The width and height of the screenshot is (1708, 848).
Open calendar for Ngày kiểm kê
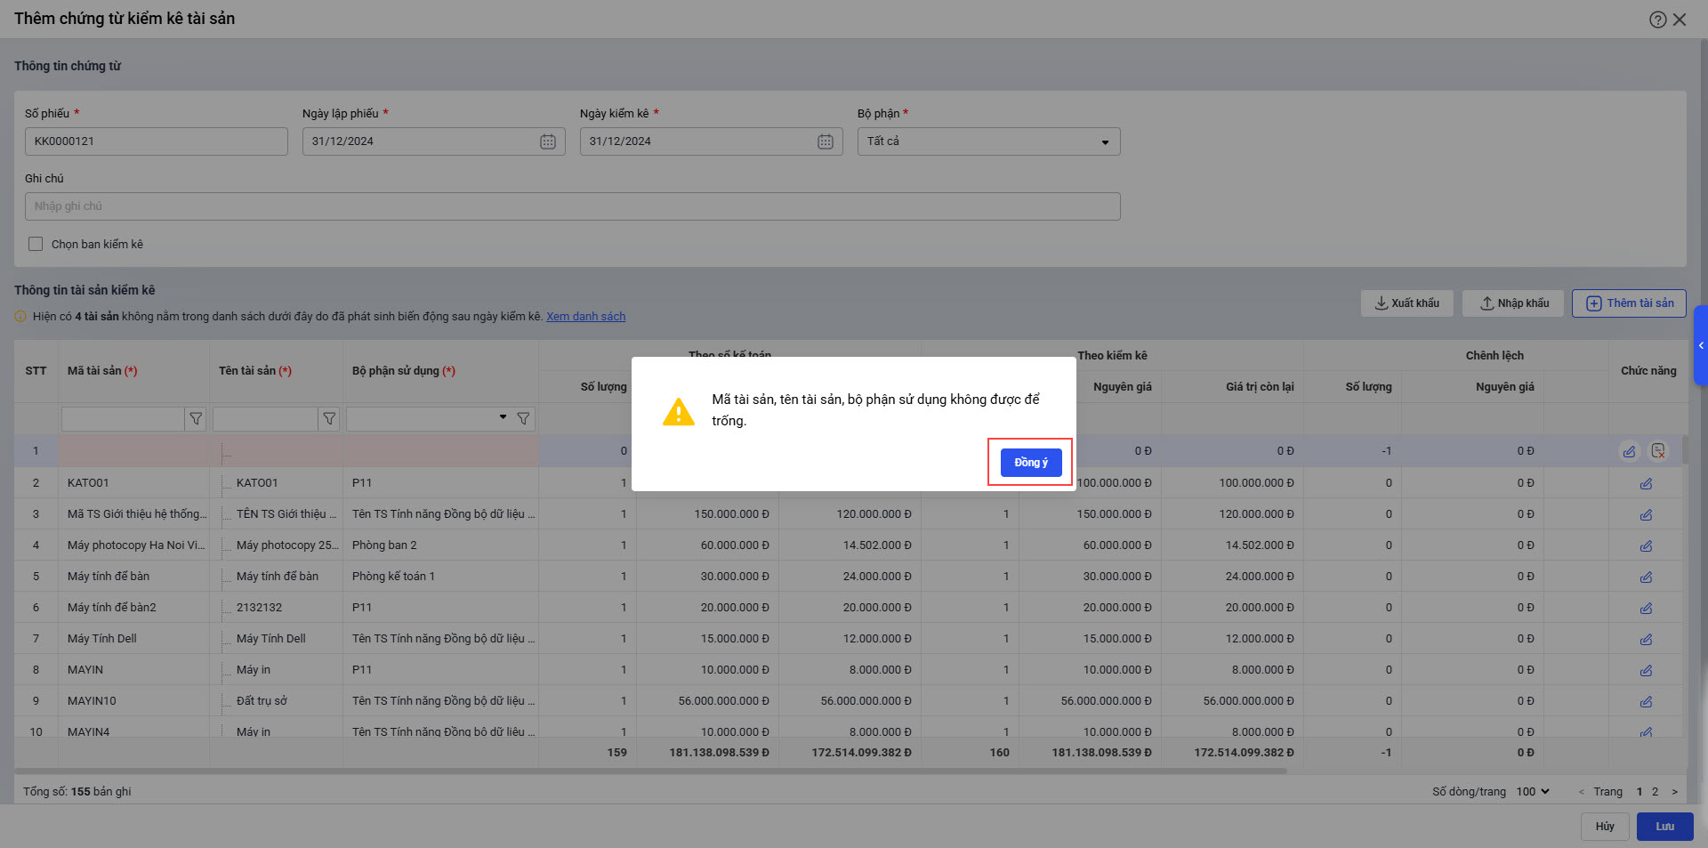pyautogui.click(x=826, y=141)
